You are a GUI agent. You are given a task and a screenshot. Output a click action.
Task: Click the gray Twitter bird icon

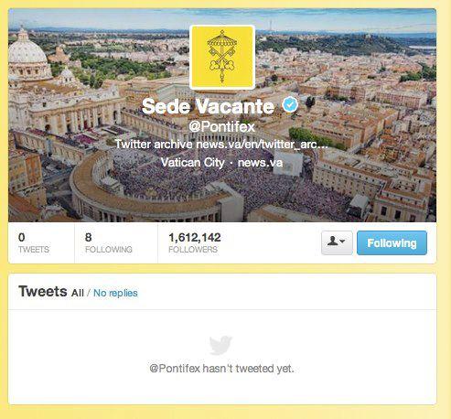pyautogui.click(x=220, y=345)
